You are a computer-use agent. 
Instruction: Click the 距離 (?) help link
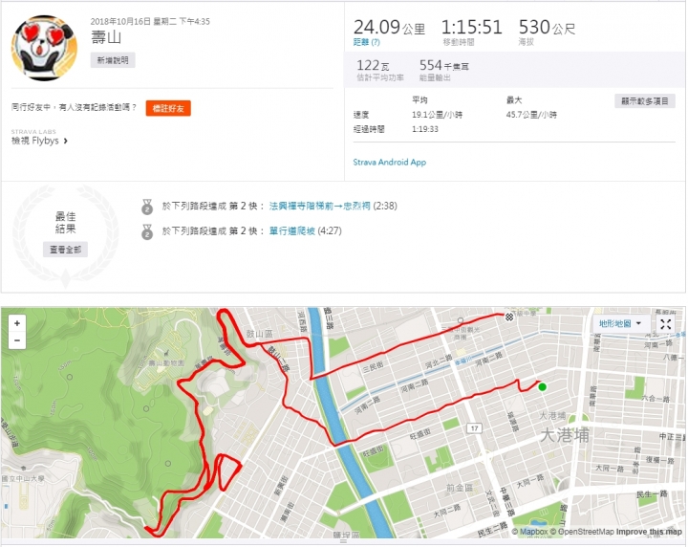366,42
